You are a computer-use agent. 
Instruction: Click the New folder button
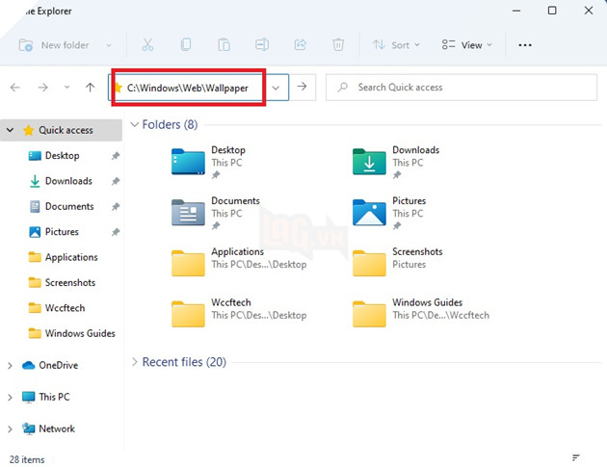[x=54, y=45]
